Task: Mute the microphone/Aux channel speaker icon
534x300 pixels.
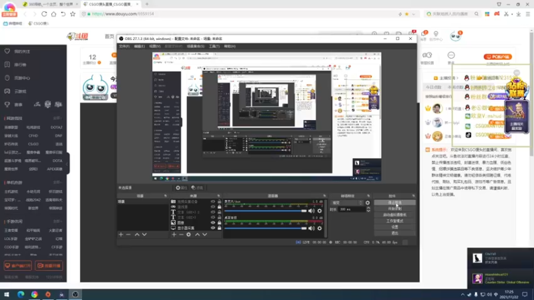Action: pos(311,211)
